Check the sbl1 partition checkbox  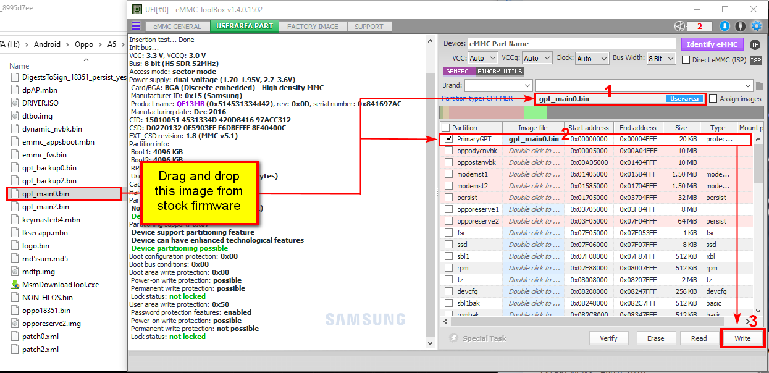[x=448, y=256]
